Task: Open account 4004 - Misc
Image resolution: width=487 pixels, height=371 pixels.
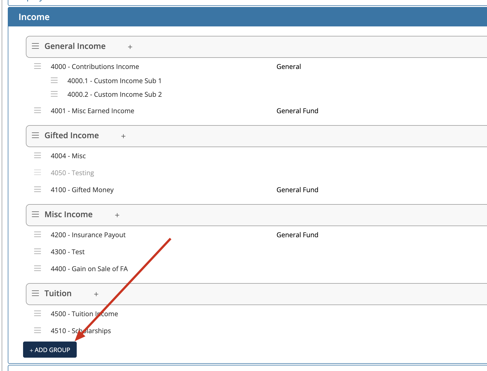Action: tap(68, 156)
